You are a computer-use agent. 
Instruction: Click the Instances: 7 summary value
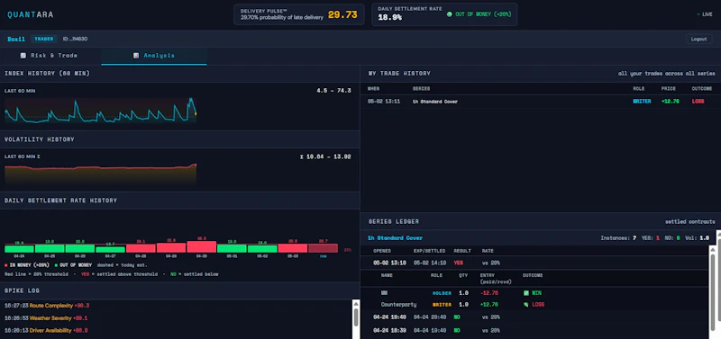pyautogui.click(x=618, y=238)
